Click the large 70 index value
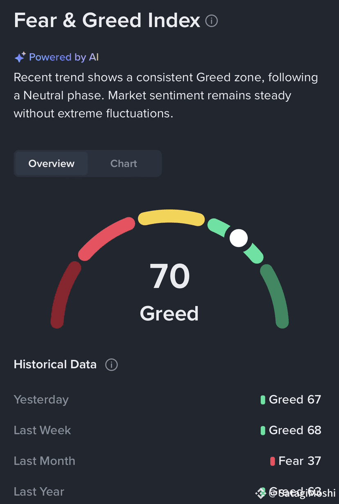Viewport: 339px width, 504px height. (x=170, y=277)
